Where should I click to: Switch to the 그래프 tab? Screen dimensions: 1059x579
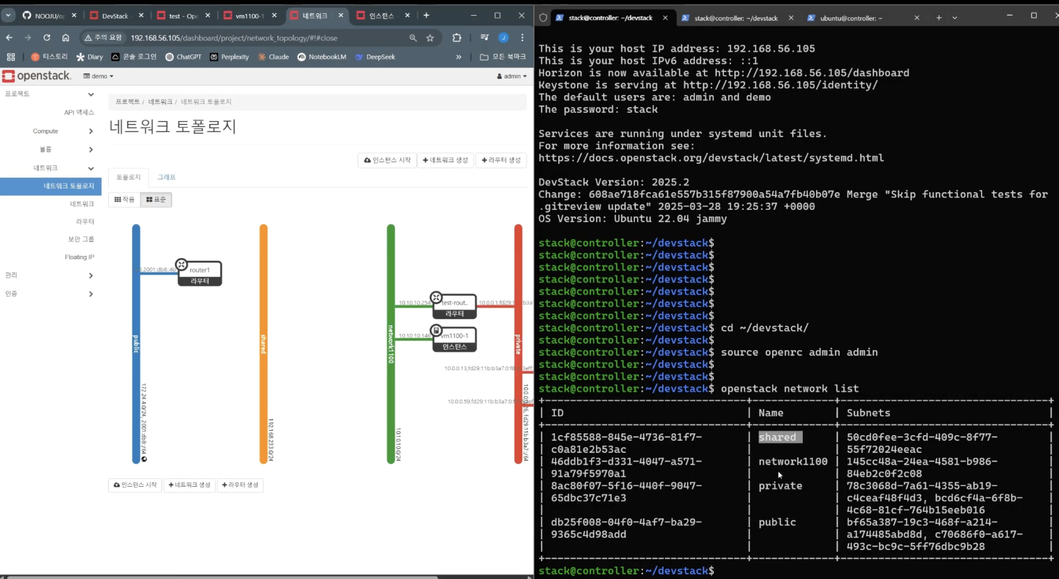click(166, 177)
